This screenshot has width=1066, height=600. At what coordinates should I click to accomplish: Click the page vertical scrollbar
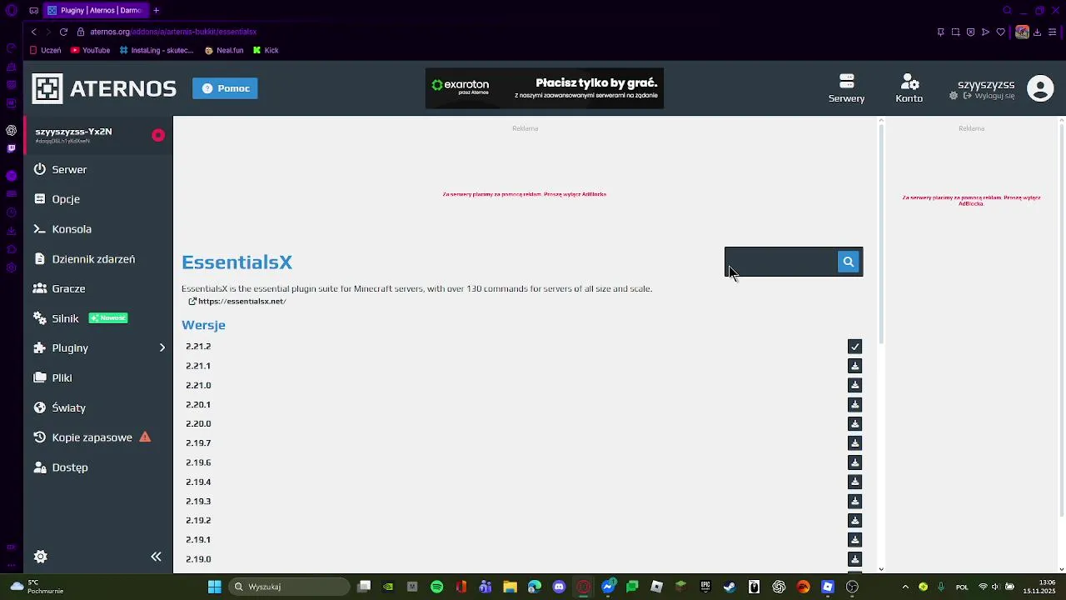point(881,233)
